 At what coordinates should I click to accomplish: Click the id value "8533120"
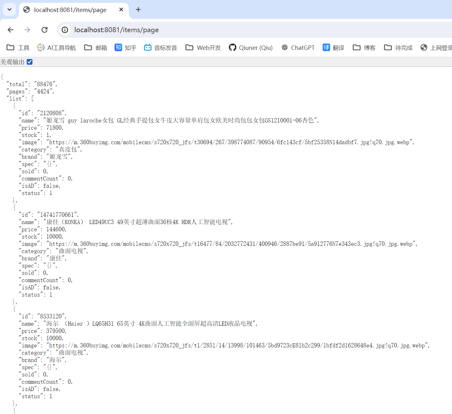coord(51,316)
